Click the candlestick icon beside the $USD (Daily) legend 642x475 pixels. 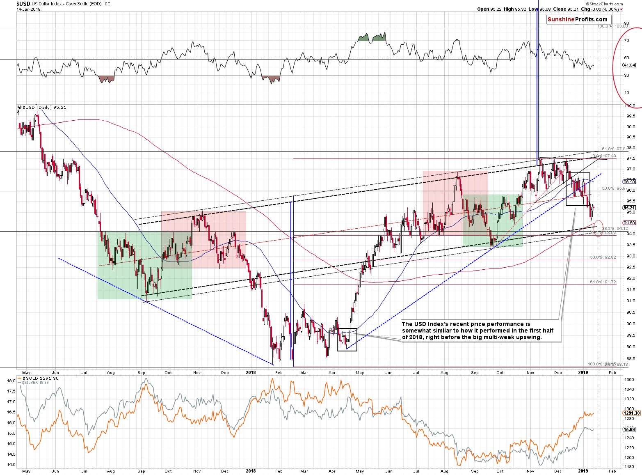coord(19,108)
